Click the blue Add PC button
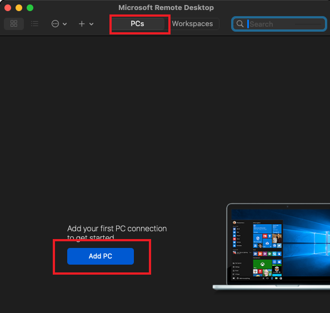The width and height of the screenshot is (330, 313). pyautogui.click(x=101, y=256)
